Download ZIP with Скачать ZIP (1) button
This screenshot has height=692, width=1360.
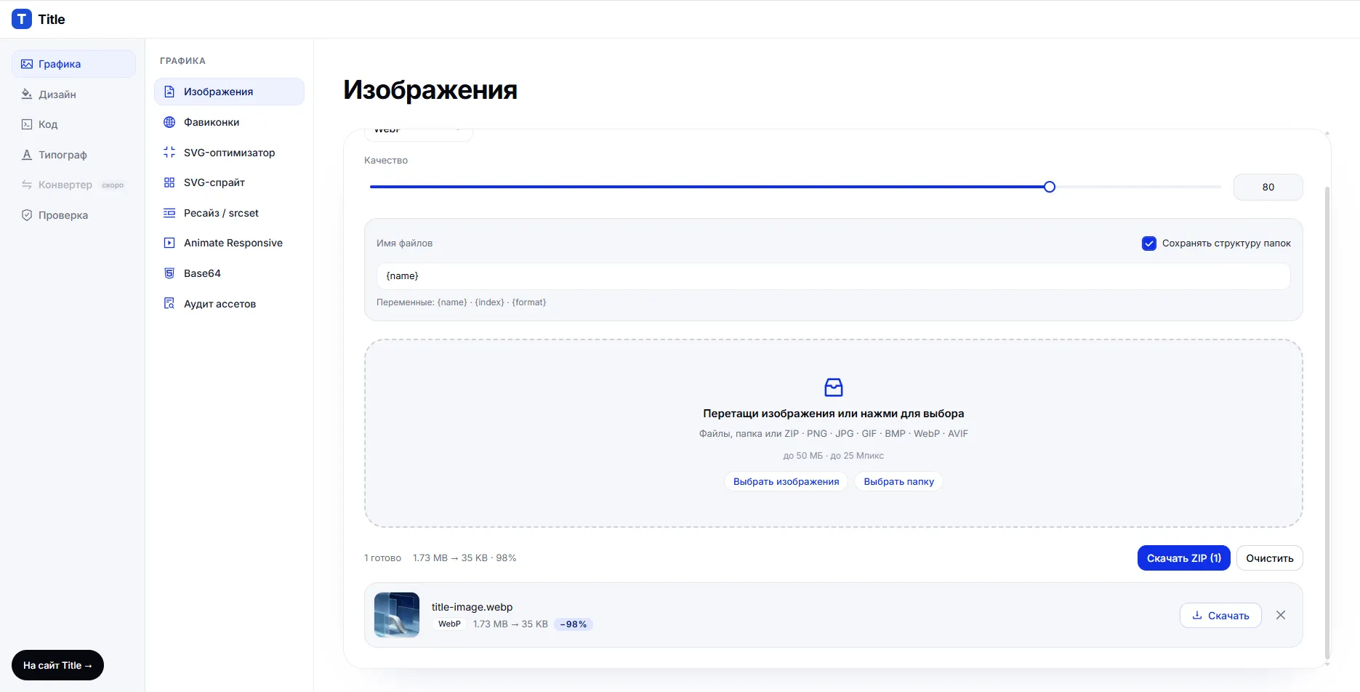[x=1183, y=558]
